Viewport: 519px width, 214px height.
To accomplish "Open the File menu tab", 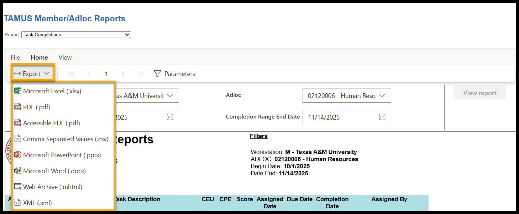I will (15, 57).
